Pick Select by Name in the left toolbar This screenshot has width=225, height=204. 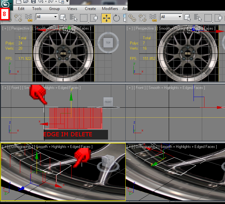[73, 17]
